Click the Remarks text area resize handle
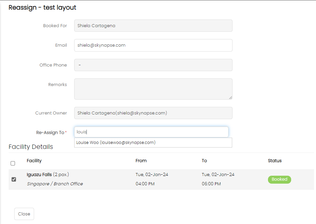This screenshot has height=224, width=316. click(x=231, y=98)
